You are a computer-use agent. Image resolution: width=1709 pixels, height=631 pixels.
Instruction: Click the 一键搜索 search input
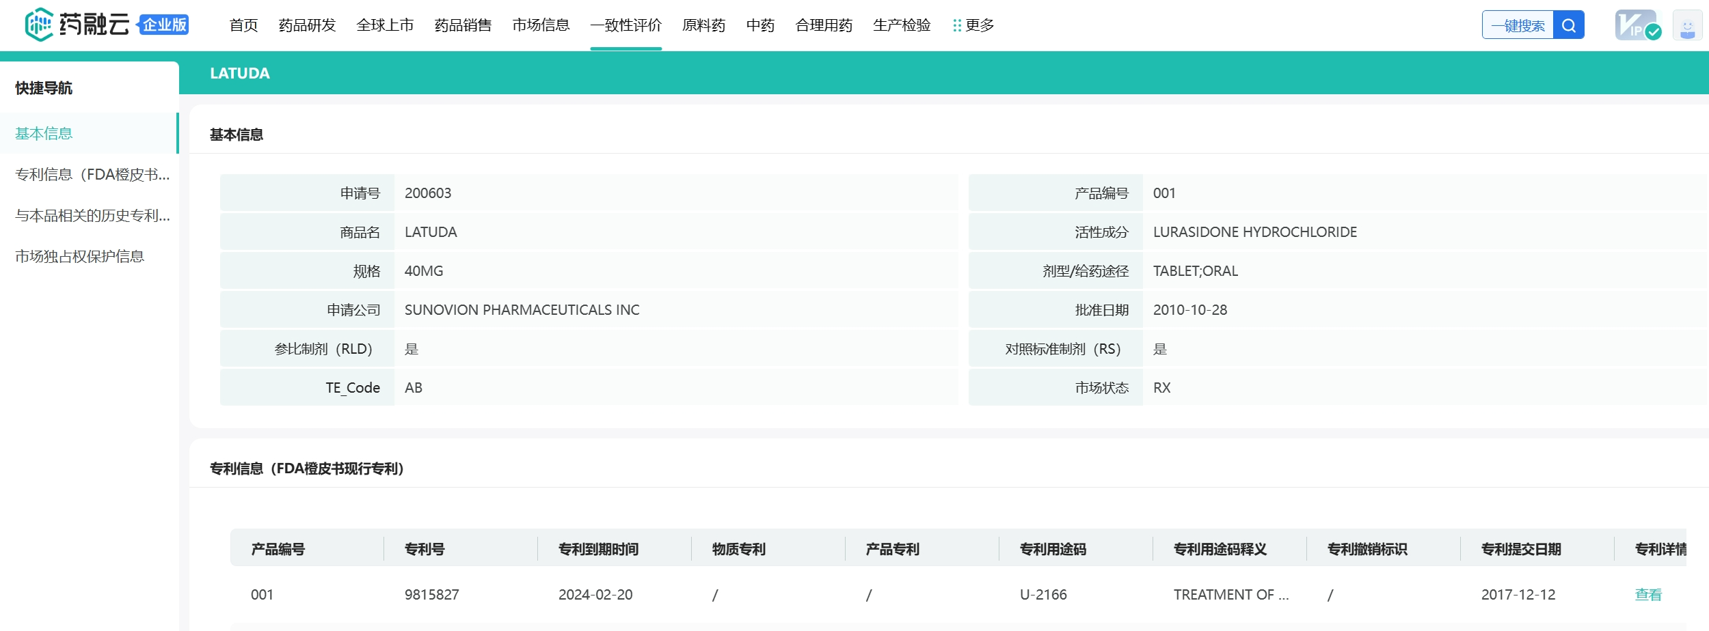click(1518, 25)
